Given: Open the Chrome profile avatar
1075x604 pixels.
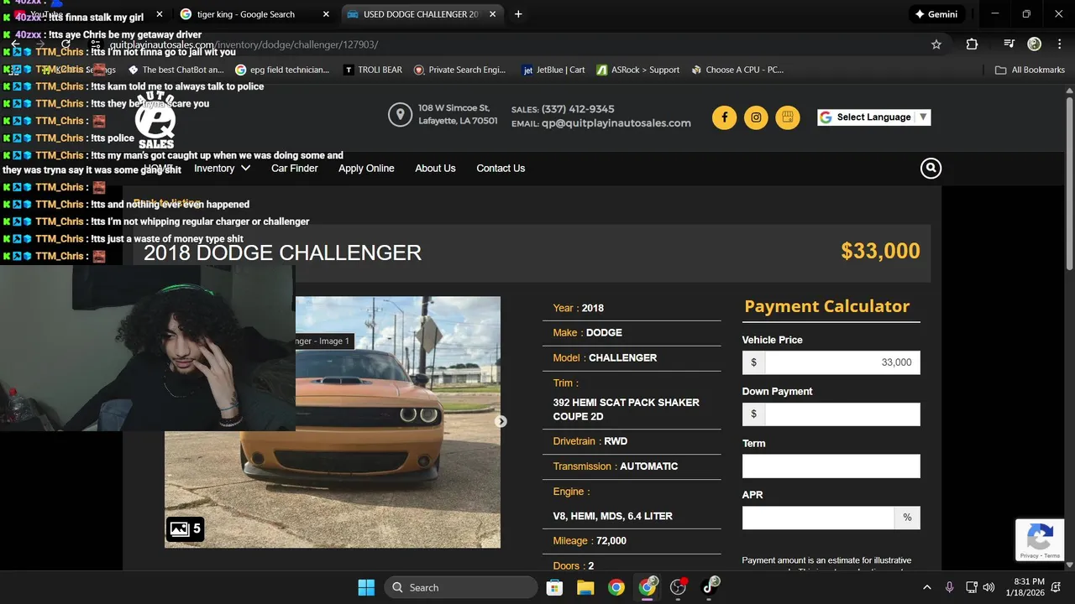Looking at the screenshot, I should (x=1035, y=44).
